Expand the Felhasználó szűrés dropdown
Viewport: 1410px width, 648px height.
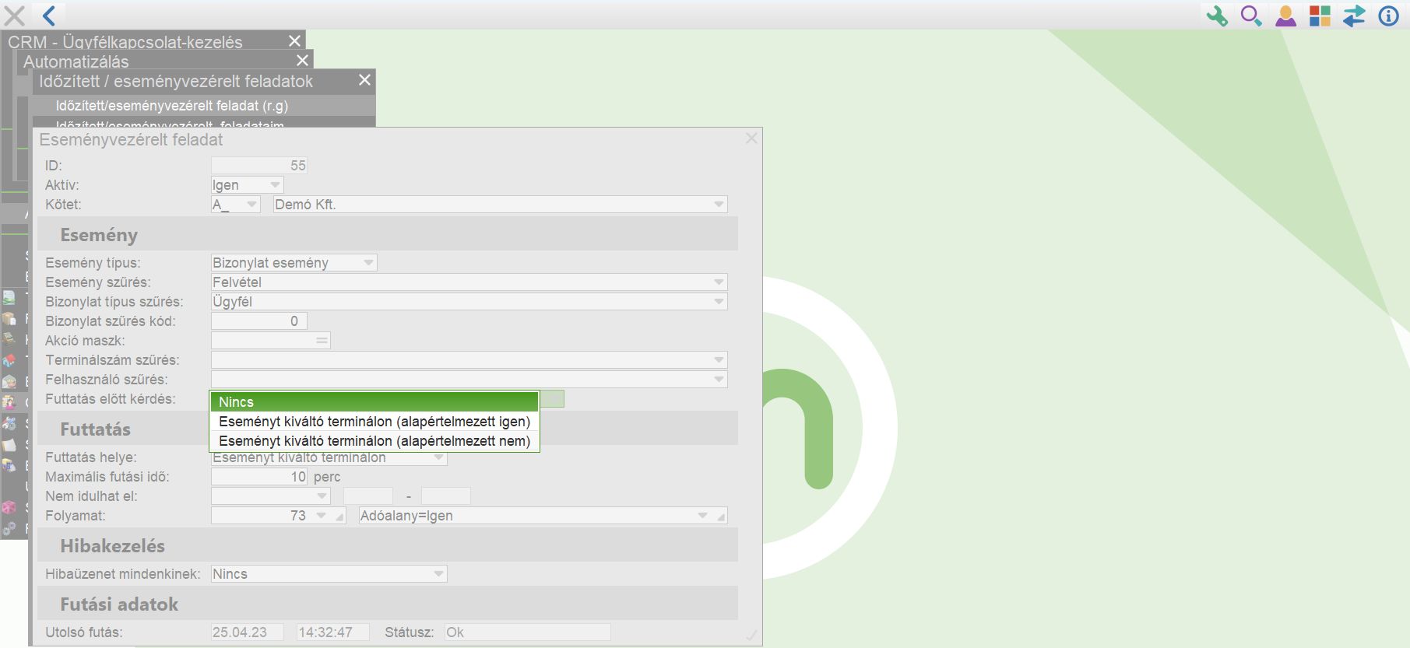(469, 380)
